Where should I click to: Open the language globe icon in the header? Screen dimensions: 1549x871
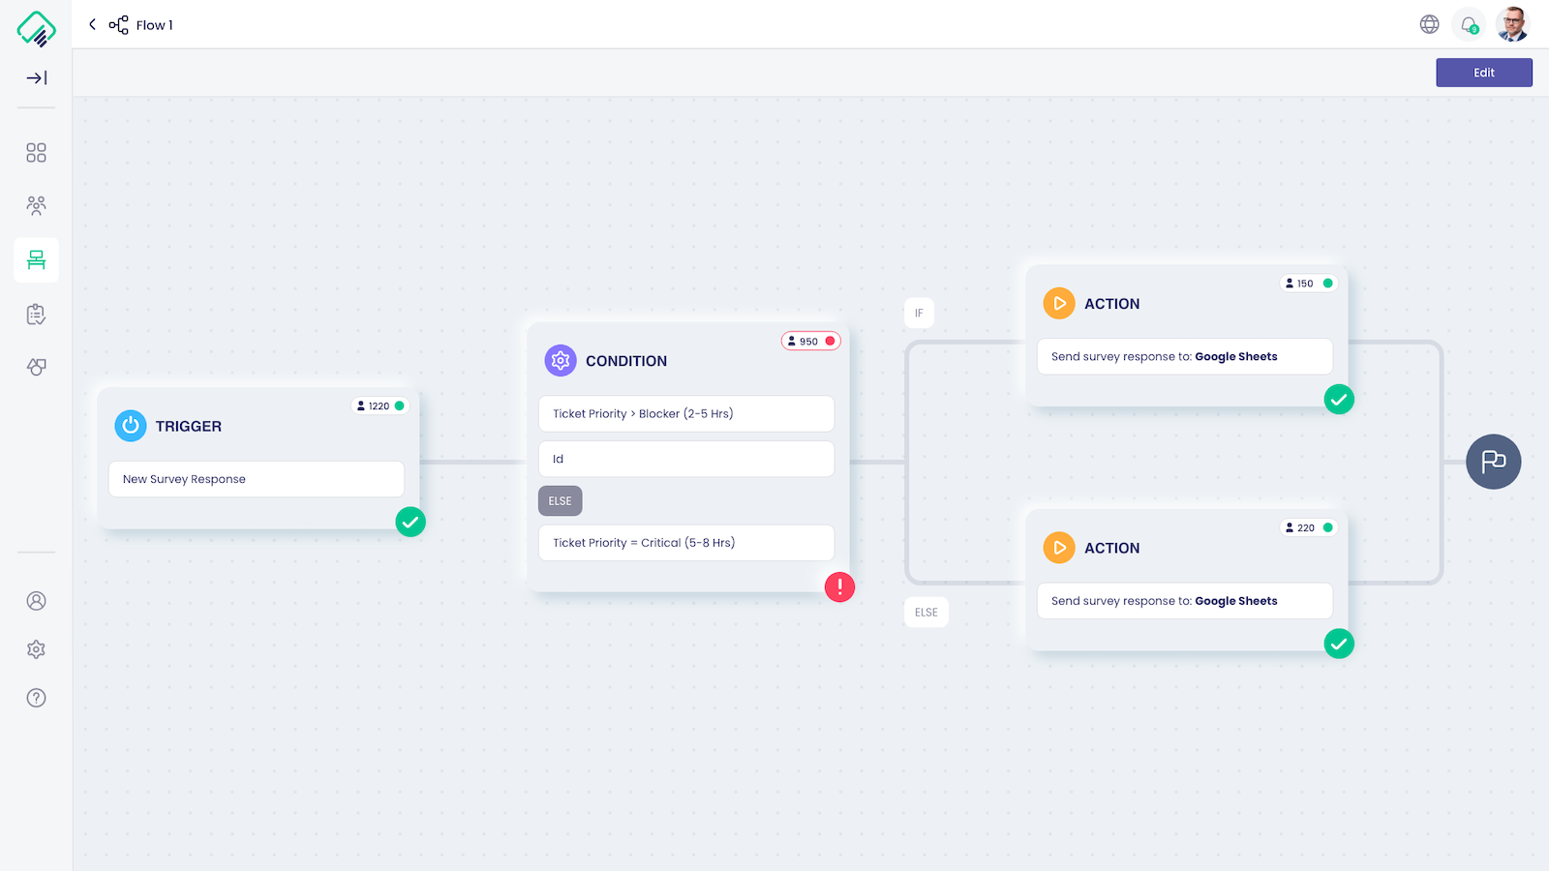coord(1430,24)
